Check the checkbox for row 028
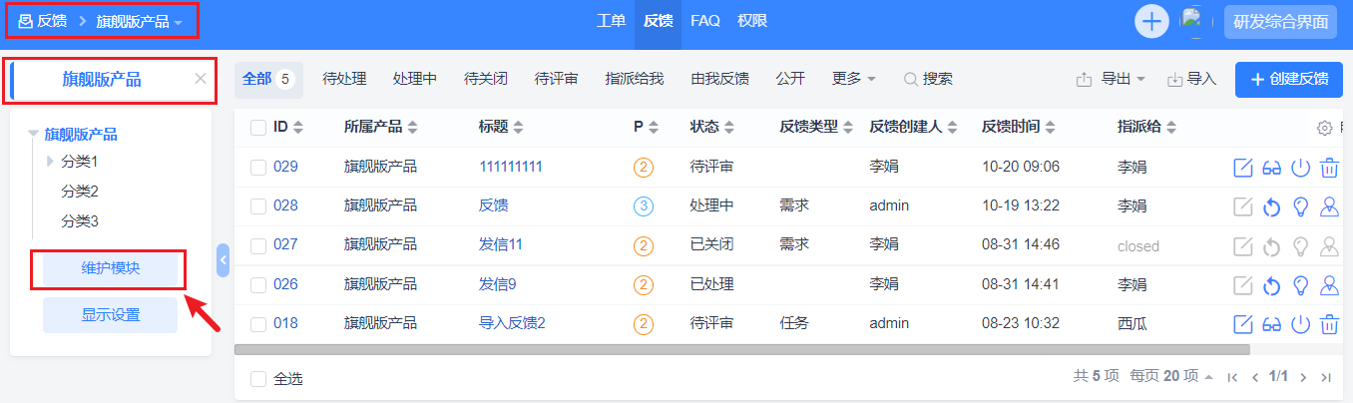This screenshot has width=1353, height=403. [x=258, y=206]
